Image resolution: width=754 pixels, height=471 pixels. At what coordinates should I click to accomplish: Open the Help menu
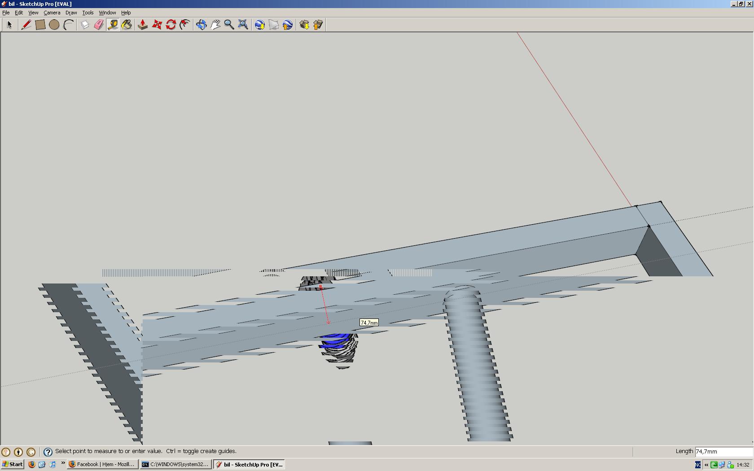click(126, 13)
